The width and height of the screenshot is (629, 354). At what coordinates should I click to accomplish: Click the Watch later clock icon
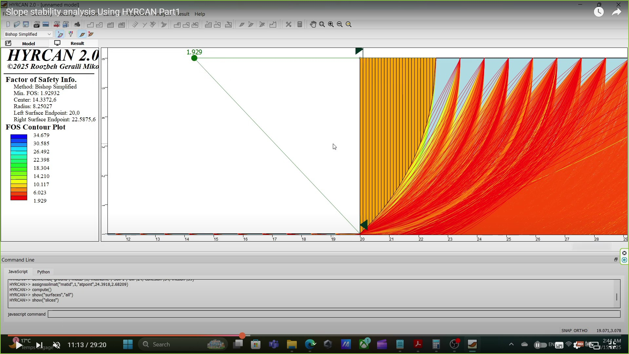point(599,12)
